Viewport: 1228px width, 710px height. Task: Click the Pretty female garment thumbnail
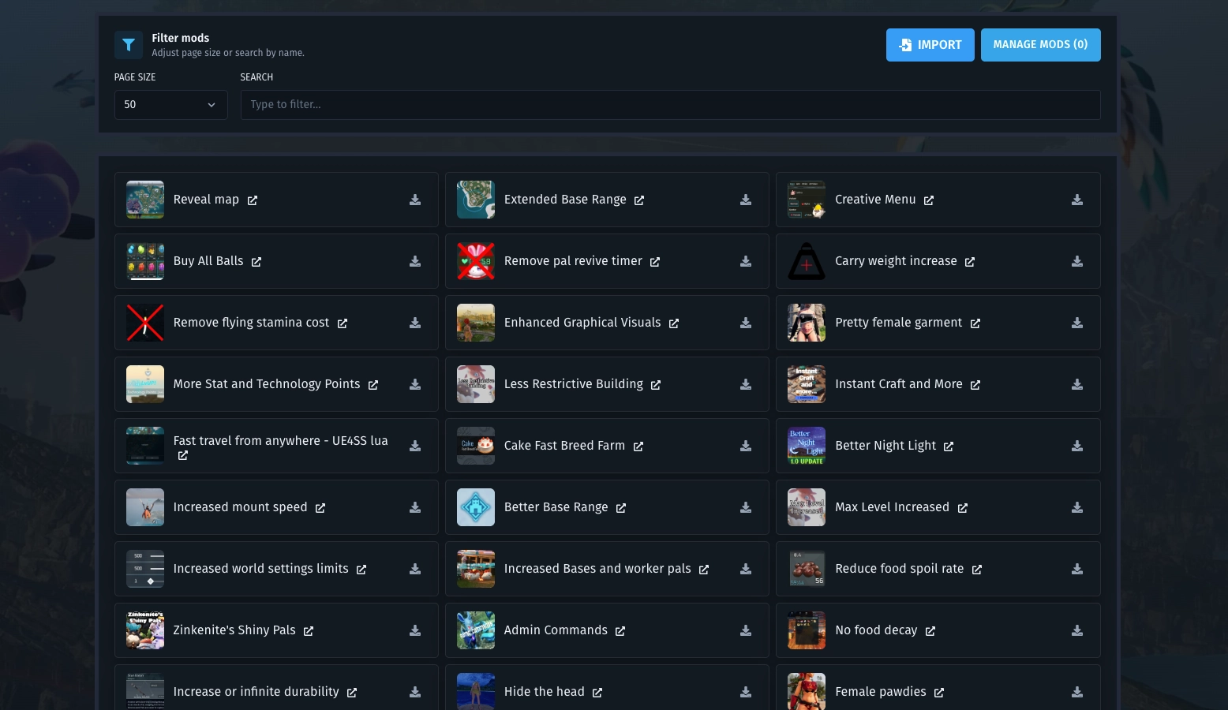click(807, 323)
